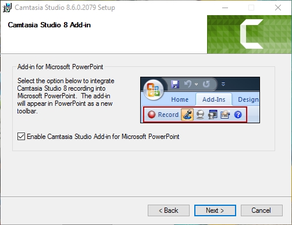Click the Next > button

215,210
